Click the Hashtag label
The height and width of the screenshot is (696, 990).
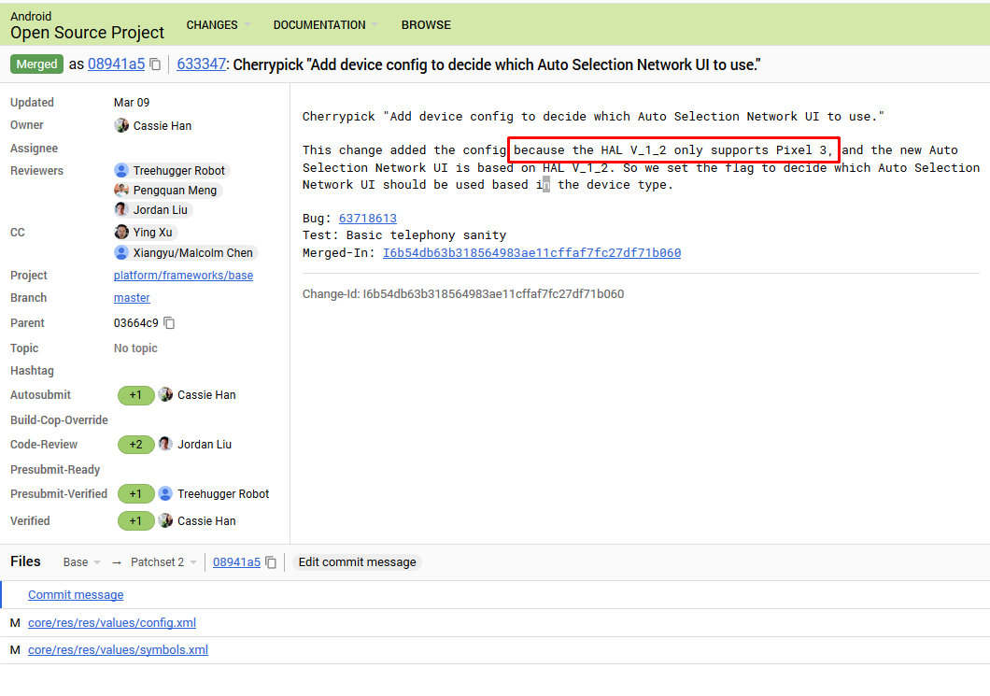point(32,371)
